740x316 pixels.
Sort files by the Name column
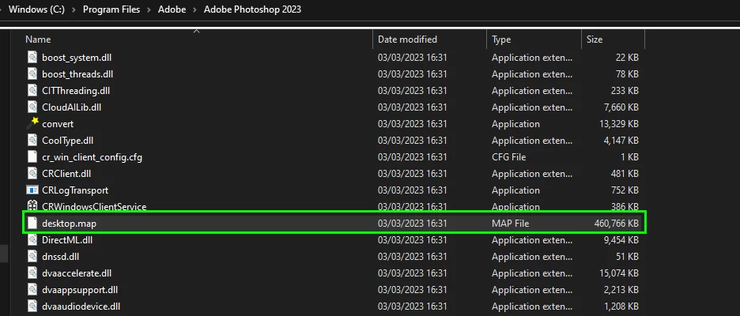click(x=38, y=39)
